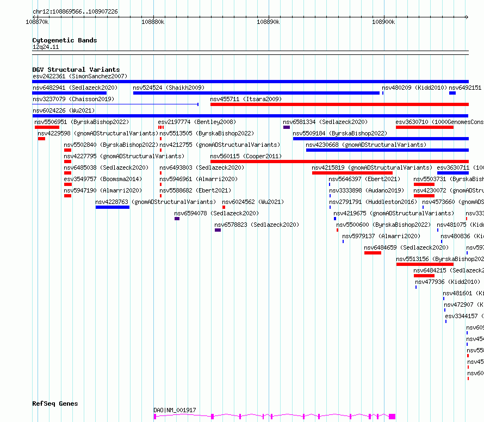Open nsv6484659 (Sedlazeck2020) label
Image resolution: width=484 pixels, height=422 pixels.
406,247
